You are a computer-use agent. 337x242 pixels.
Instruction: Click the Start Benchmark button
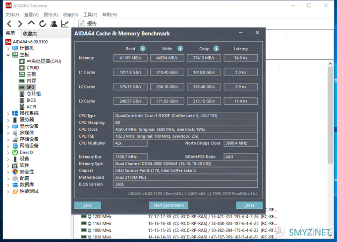(x=168, y=205)
